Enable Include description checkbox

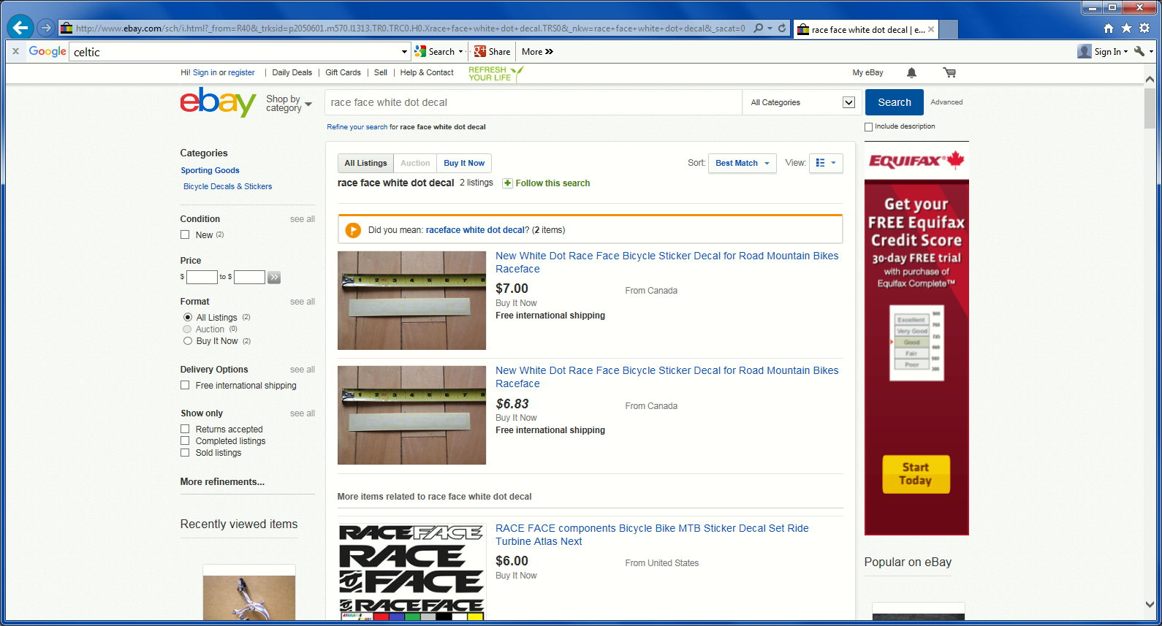[x=869, y=126]
